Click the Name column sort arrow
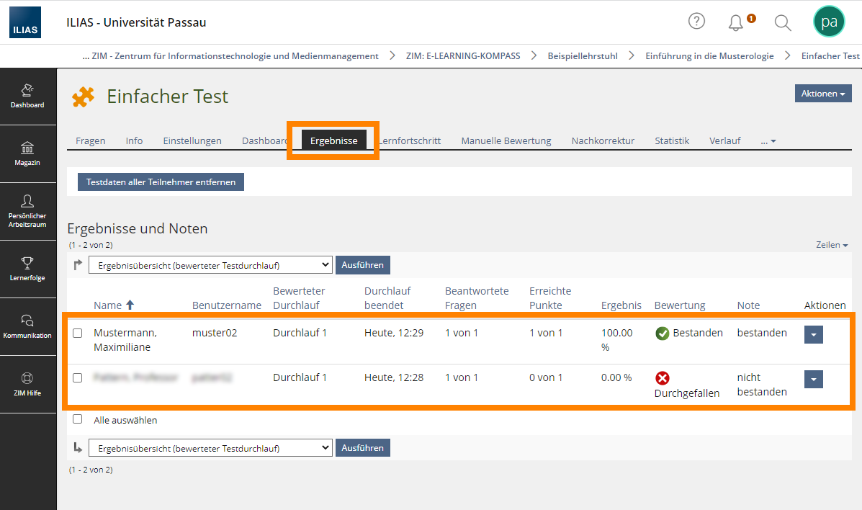 [x=130, y=305]
